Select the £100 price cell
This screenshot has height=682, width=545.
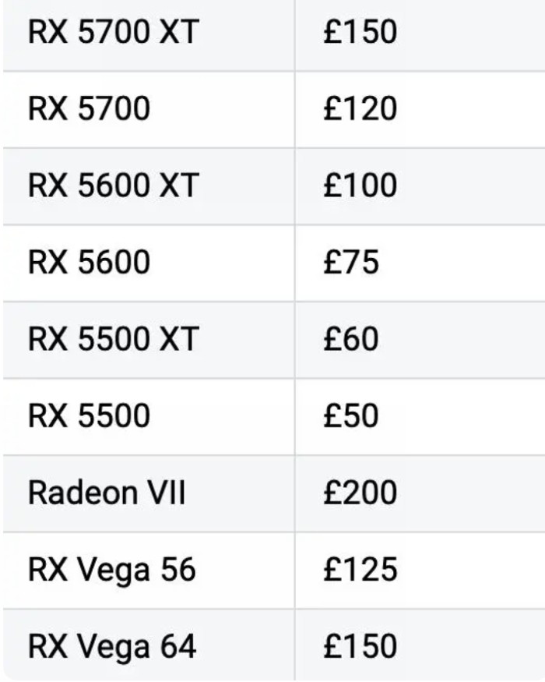[x=360, y=186]
